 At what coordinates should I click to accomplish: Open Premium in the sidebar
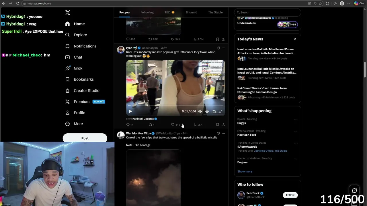coord(85,102)
